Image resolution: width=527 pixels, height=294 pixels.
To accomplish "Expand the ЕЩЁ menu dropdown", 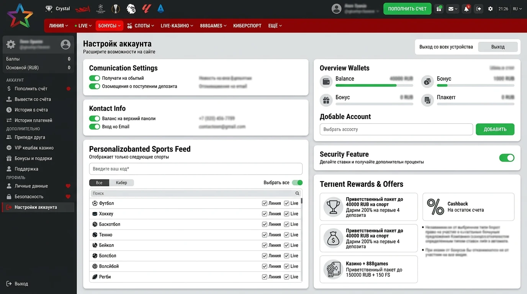I will click(275, 26).
